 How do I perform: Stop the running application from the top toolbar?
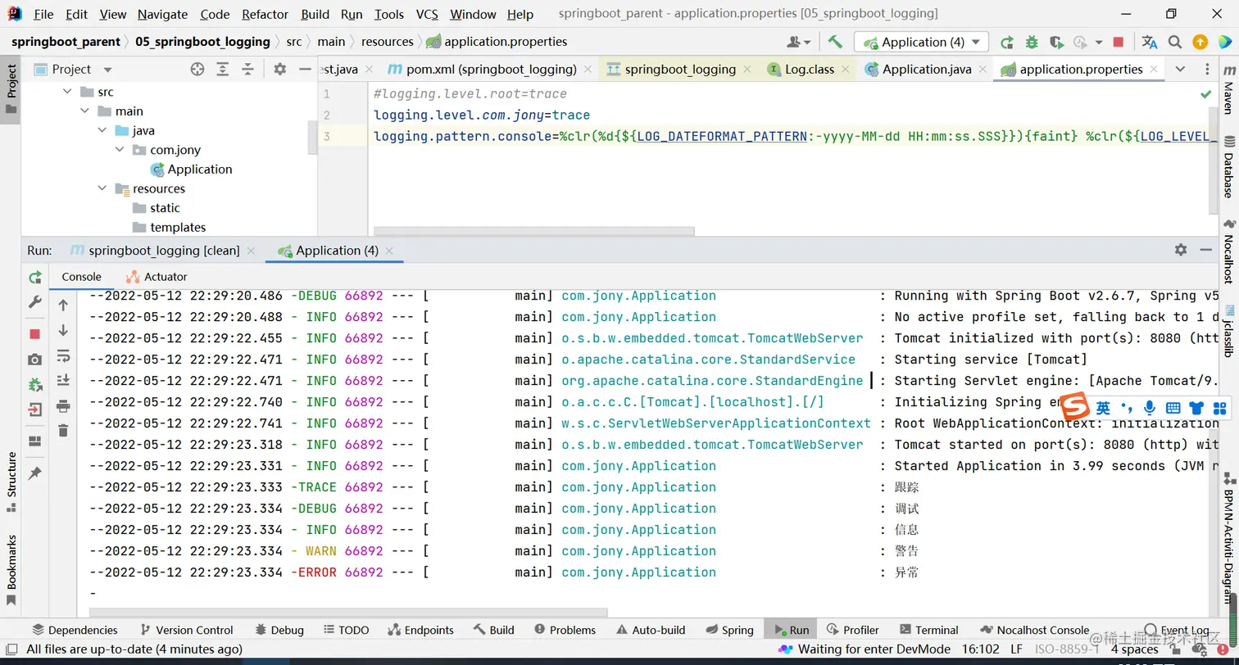coord(1119,42)
